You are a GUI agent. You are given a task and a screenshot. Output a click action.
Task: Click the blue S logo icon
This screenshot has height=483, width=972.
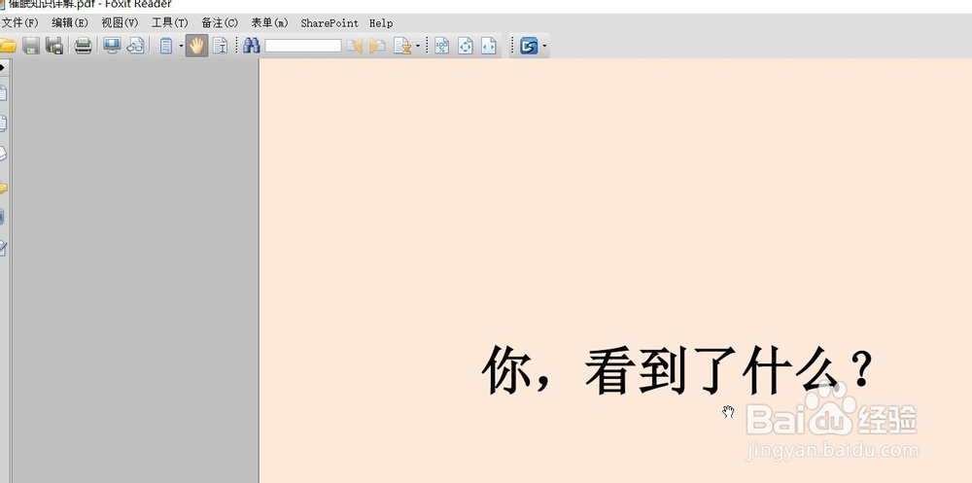click(529, 46)
